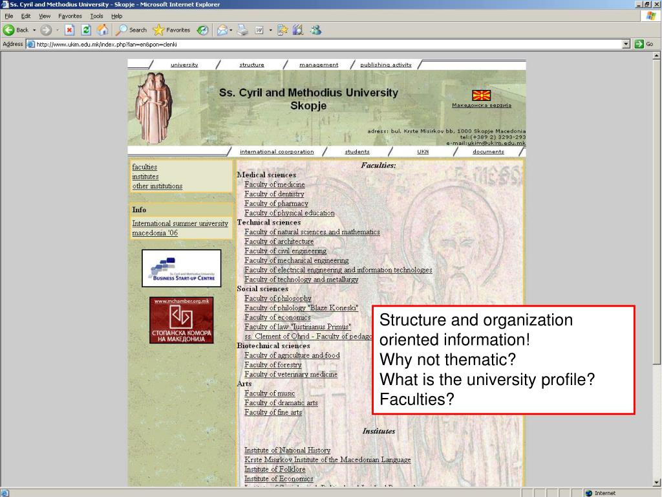662x497 pixels.
Task: Open the mchamber.org.mk red banner
Action: click(182, 320)
